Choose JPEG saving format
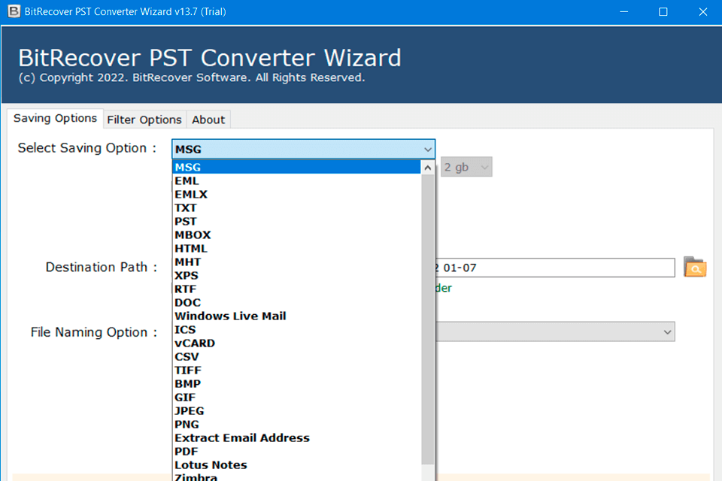722x481 pixels. [x=296, y=411]
